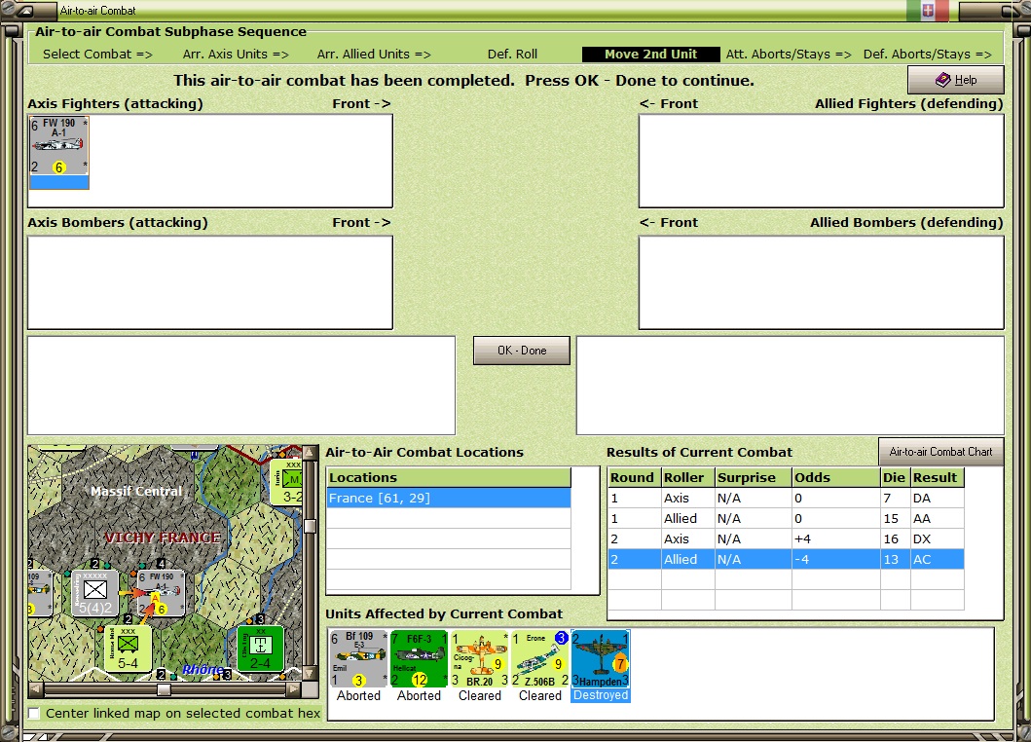This screenshot has width=1031, height=742.
Task: Select the Bf 109 aborted unit counter
Action: pyautogui.click(x=358, y=658)
